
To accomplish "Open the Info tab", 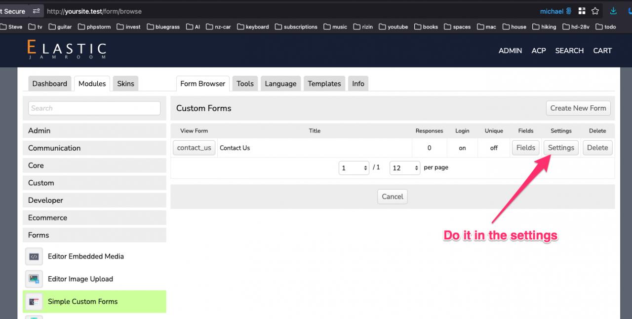I will point(358,84).
